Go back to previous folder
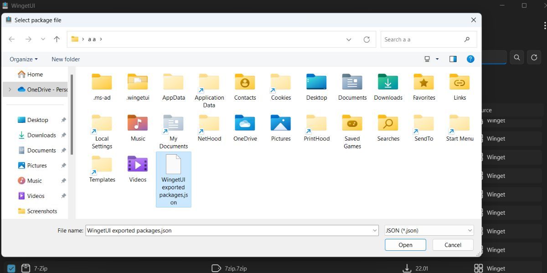 pyautogui.click(x=12, y=40)
